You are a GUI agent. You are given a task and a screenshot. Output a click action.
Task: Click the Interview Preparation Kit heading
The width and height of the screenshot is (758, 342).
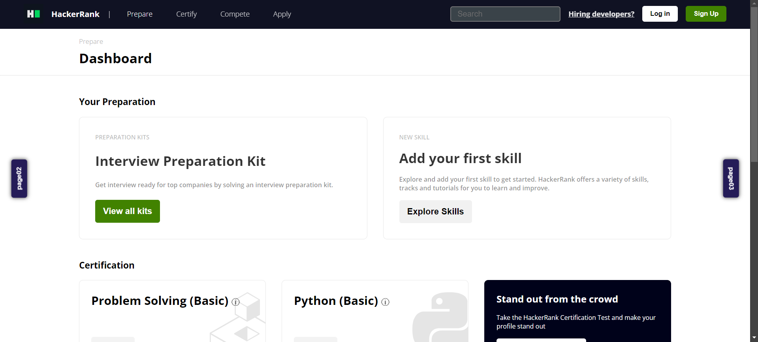pos(180,161)
